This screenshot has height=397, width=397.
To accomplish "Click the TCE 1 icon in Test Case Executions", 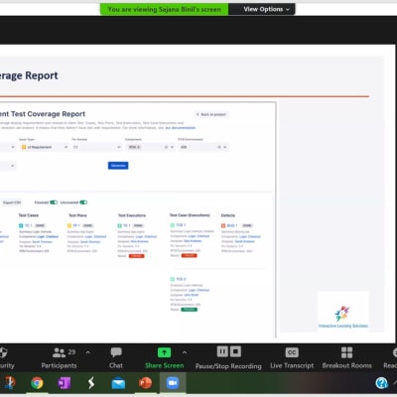I will click(173, 225).
